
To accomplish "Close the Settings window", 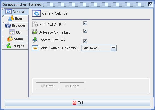I will (x=150, y=4).
